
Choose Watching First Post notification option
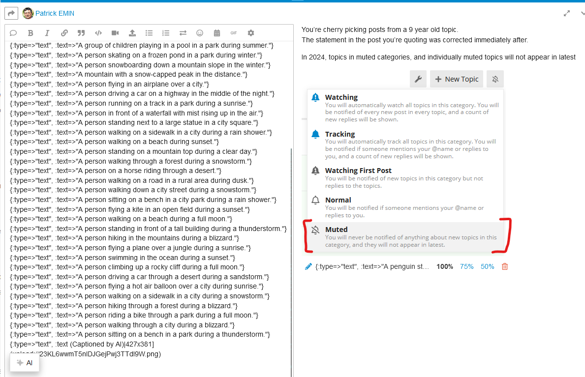(405, 178)
